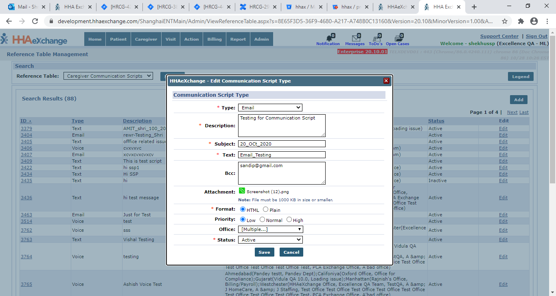The image size is (556, 296).
Task: Click the Description text area
Action: point(282,126)
